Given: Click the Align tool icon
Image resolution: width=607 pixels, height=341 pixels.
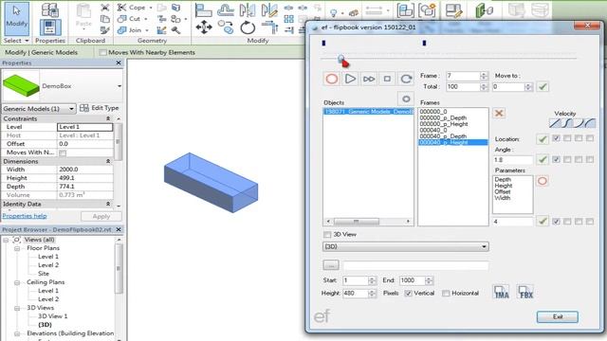Looking at the screenshot, I should tap(203, 10).
